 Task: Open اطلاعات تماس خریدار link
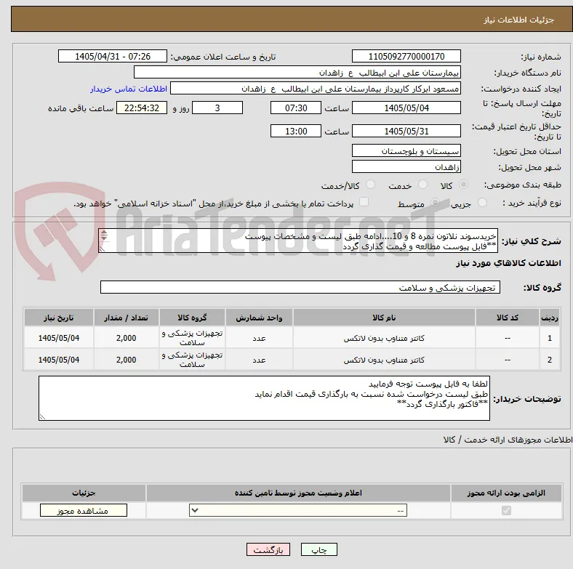(x=129, y=89)
